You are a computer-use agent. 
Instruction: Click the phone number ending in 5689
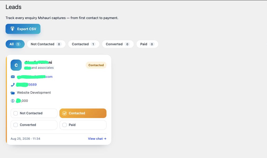(26, 84)
